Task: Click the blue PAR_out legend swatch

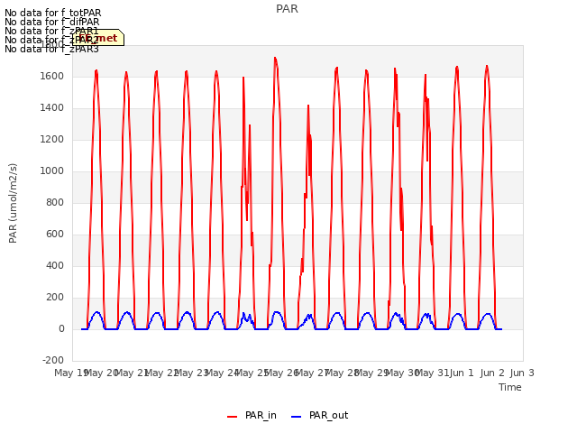Action: [x=297, y=417]
